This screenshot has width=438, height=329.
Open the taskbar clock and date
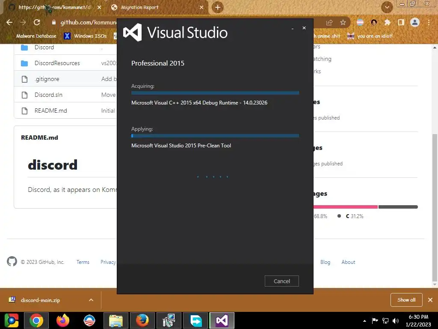click(418, 320)
